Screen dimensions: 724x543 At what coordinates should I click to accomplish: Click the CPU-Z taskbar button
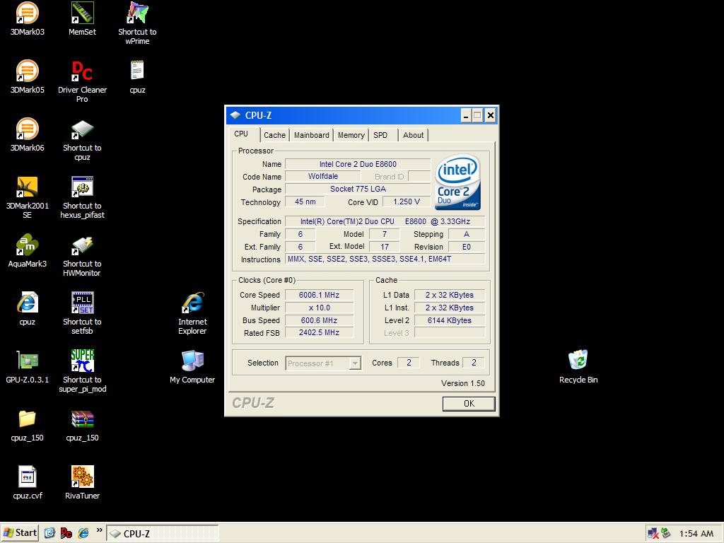pos(163,533)
